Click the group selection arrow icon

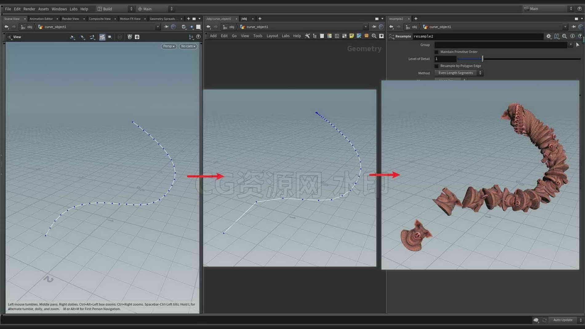point(578,45)
